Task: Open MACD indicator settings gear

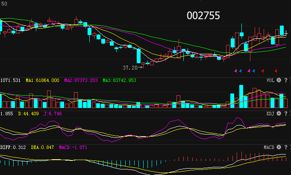Action: tap(279, 147)
